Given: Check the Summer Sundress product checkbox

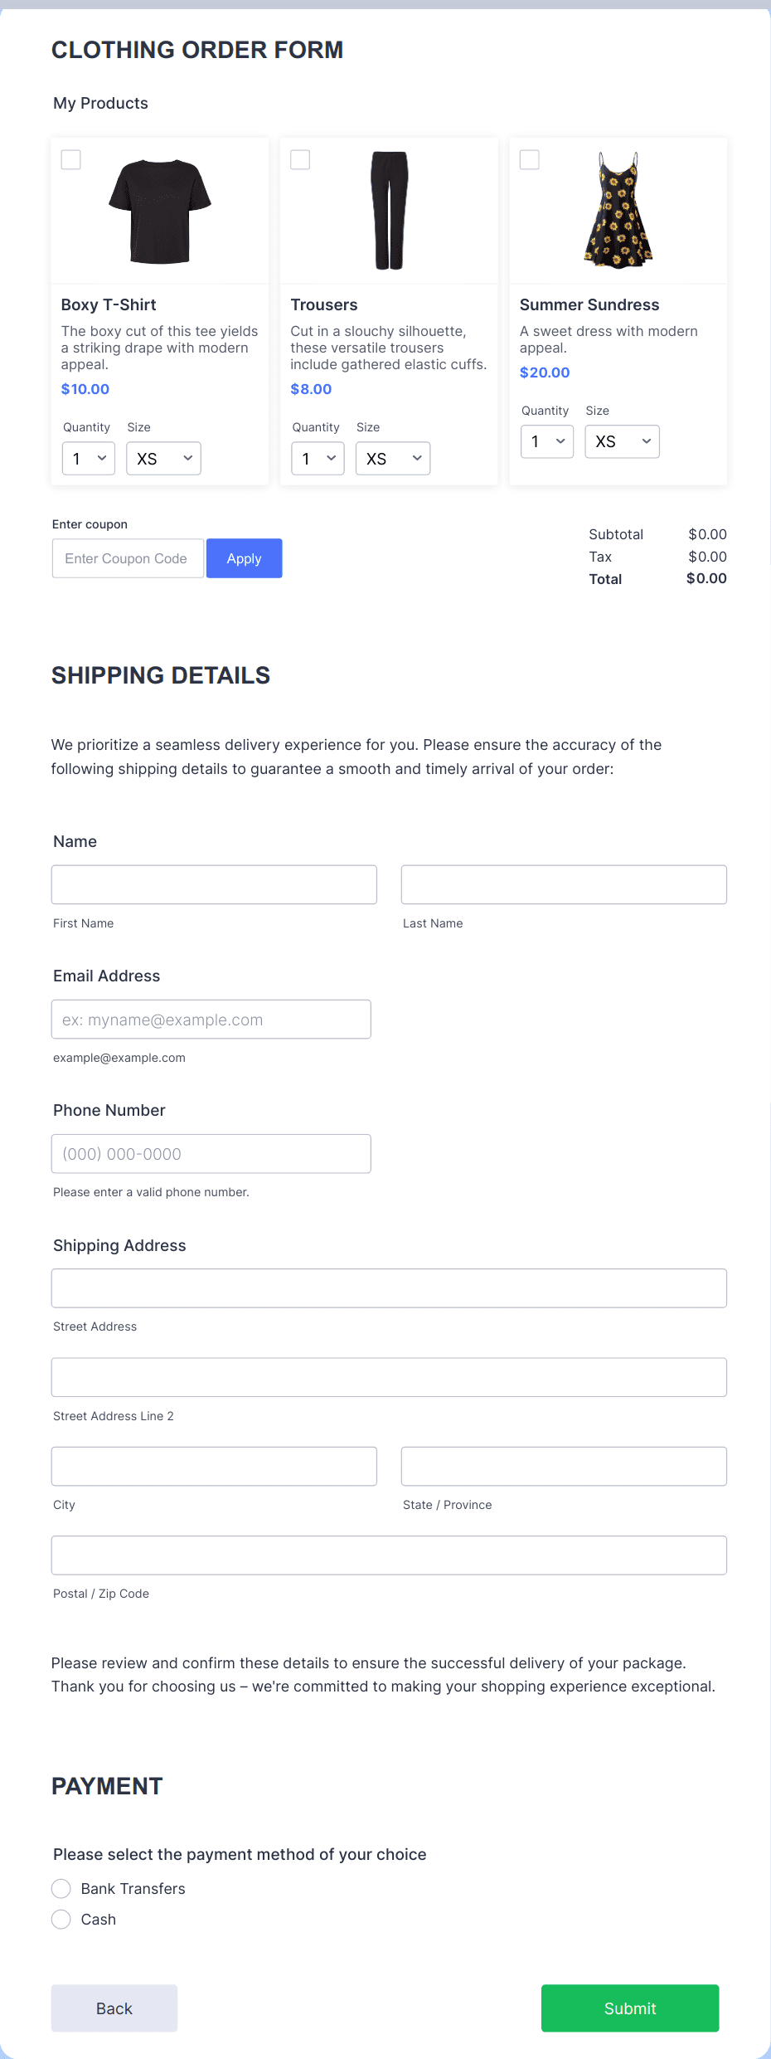Looking at the screenshot, I should click(x=529, y=159).
